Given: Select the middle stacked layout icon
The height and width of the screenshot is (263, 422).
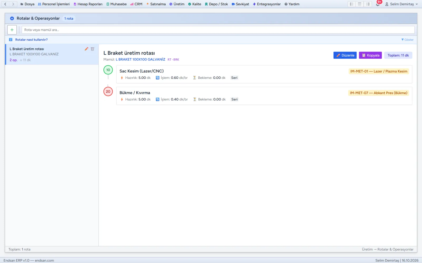Looking at the screenshot, I should point(359,4).
